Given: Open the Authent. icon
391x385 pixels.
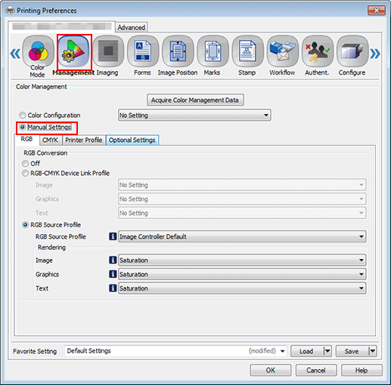Looking at the screenshot, I should click(318, 51).
